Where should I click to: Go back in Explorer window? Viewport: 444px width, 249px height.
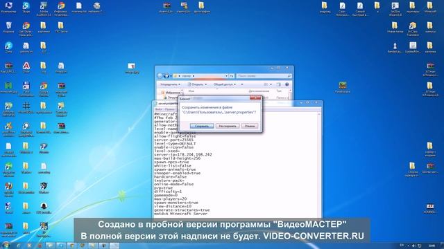pos(160,75)
